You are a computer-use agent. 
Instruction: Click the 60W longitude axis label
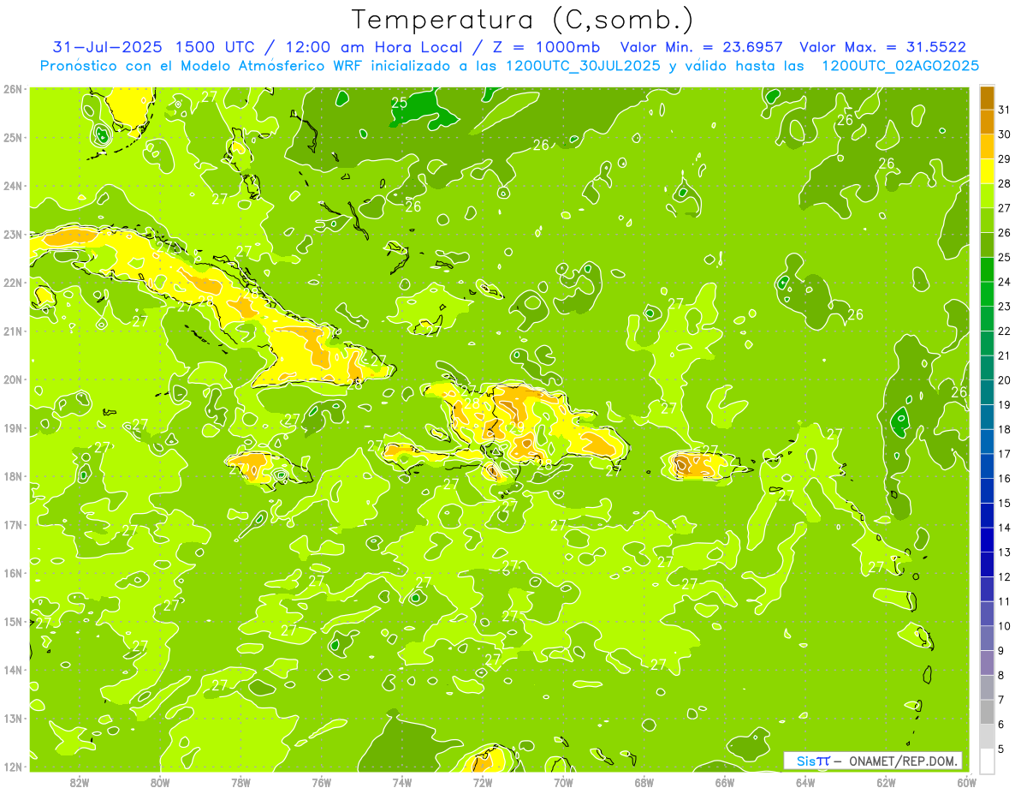(966, 782)
